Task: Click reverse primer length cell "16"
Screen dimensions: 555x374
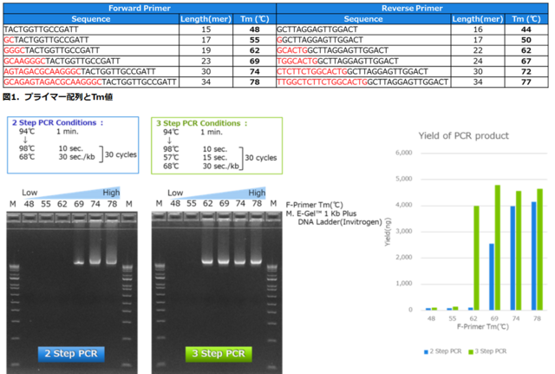Action: pos(478,30)
